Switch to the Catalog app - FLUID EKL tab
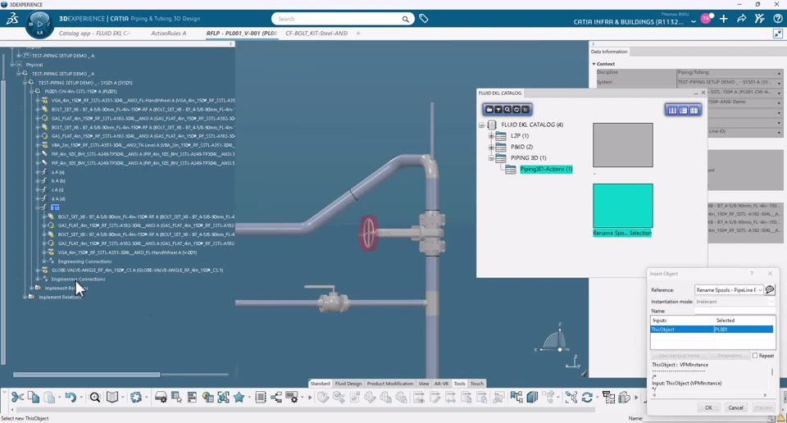The image size is (787, 423). coord(94,33)
